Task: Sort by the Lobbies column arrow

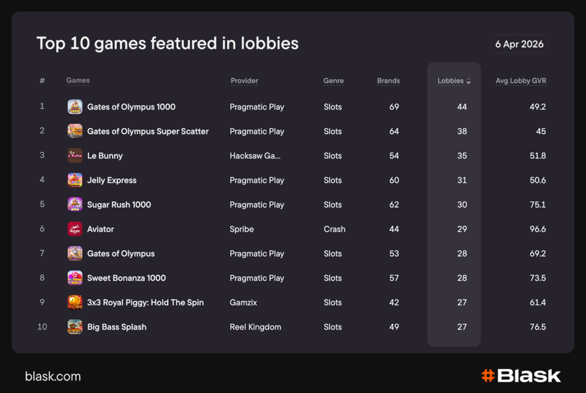Action: click(x=469, y=81)
